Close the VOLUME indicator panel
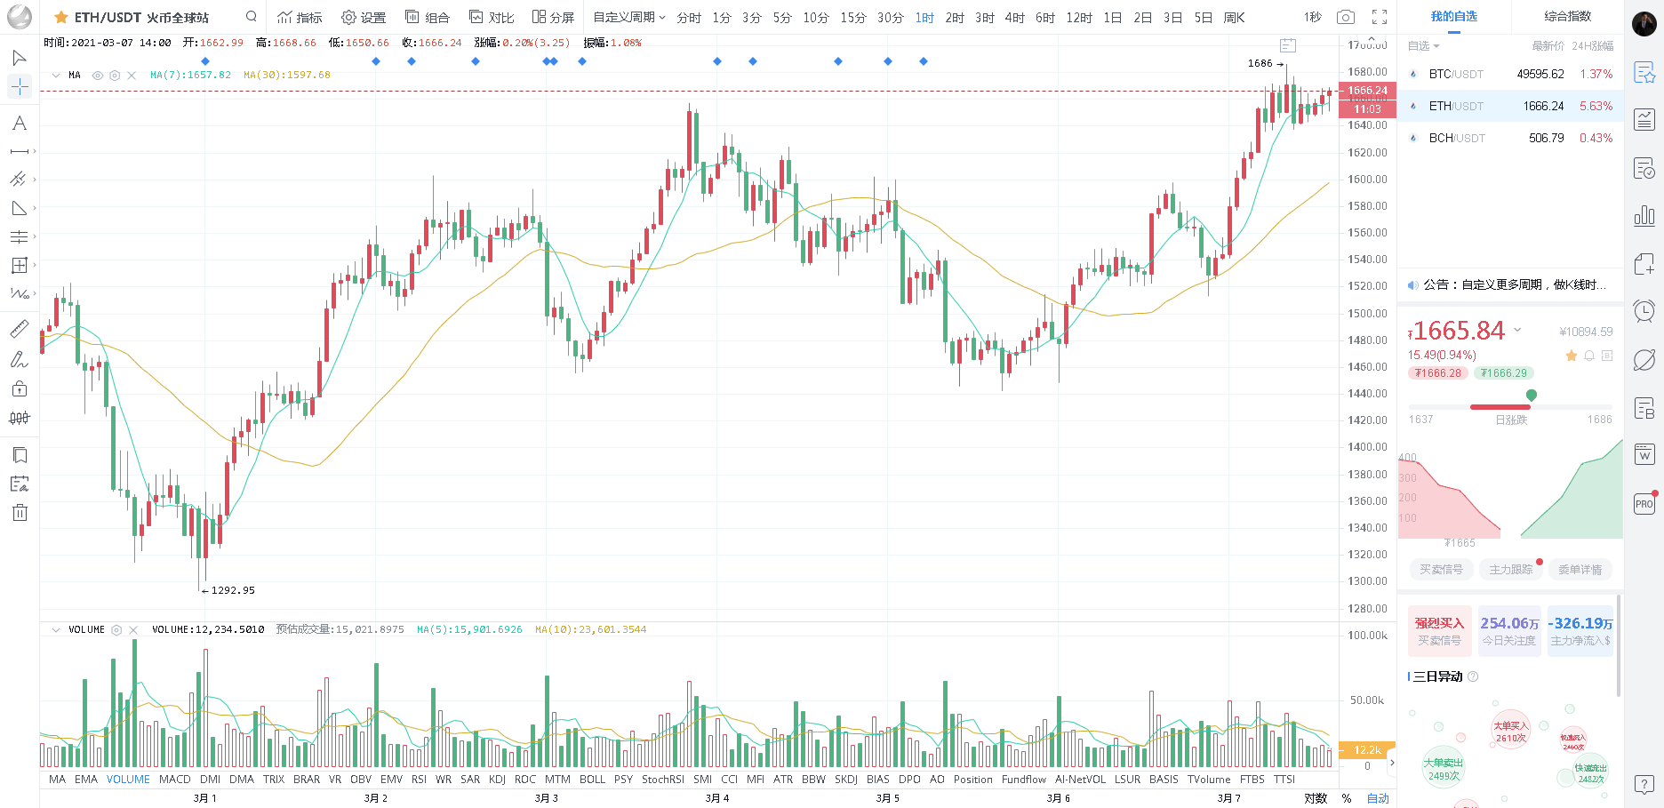 [x=133, y=629]
